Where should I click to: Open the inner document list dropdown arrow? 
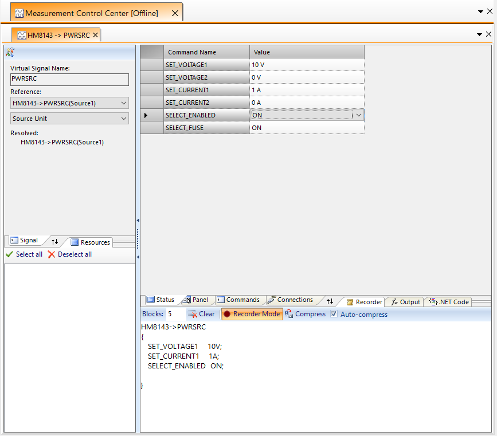tap(480, 34)
